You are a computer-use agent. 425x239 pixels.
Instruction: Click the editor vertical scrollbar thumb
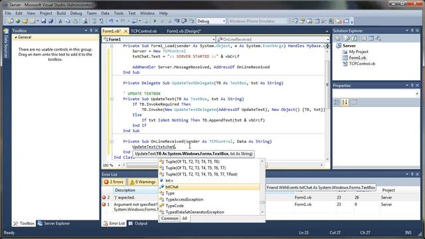327,84
